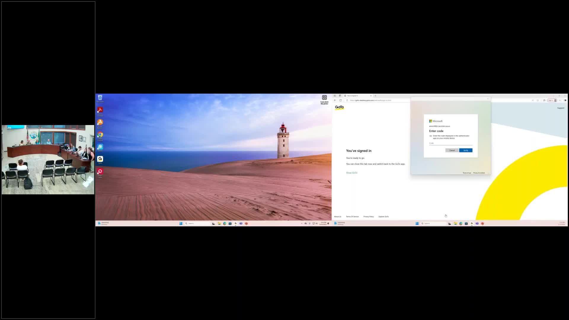Viewport: 569px width, 320px height.
Task: Click the GoTo logo on the page
Action: click(x=339, y=107)
